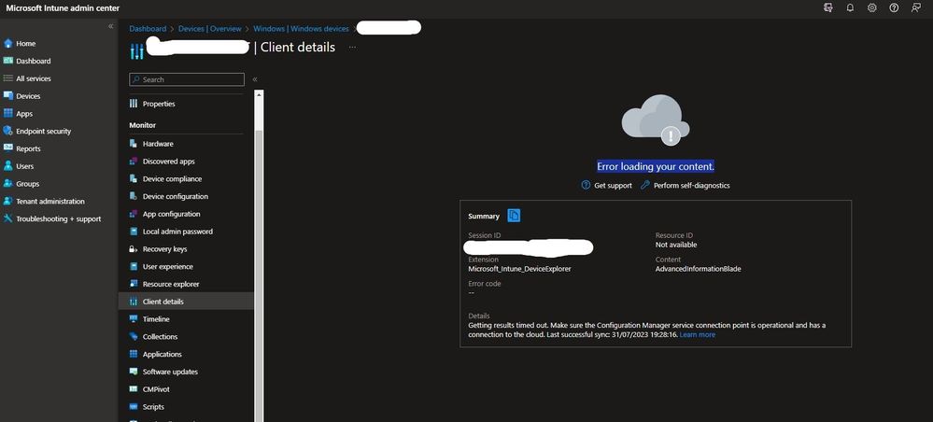The image size is (933, 422).
Task: Open the Home icon in left navigation
Action: click(x=7, y=44)
